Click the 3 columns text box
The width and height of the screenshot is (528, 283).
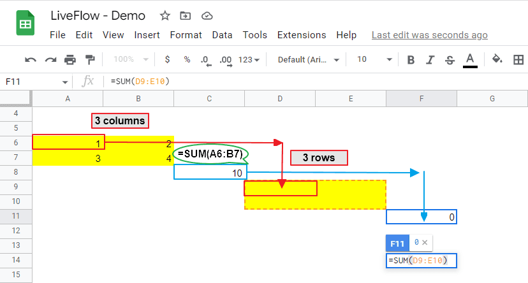(120, 121)
